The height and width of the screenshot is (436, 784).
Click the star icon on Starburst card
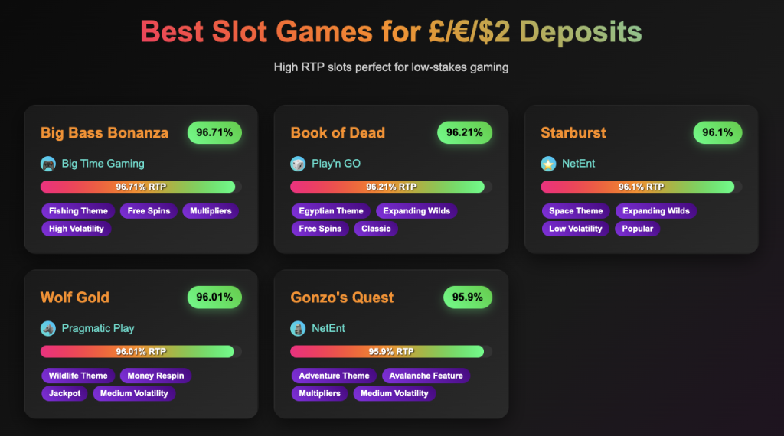coord(548,164)
